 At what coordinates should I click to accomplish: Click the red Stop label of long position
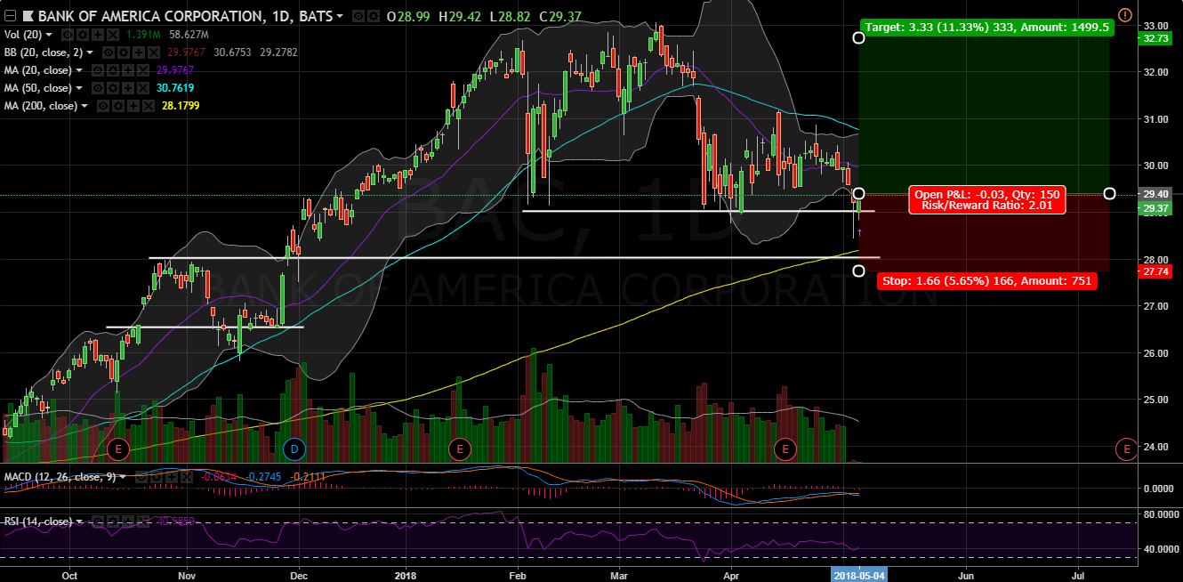click(986, 281)
